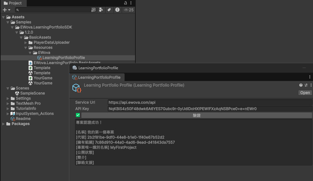The height and width of the screenshot is (181, 313).
Task: Select the YourGame scene Unity icon
Action: (x=30, y=83)
